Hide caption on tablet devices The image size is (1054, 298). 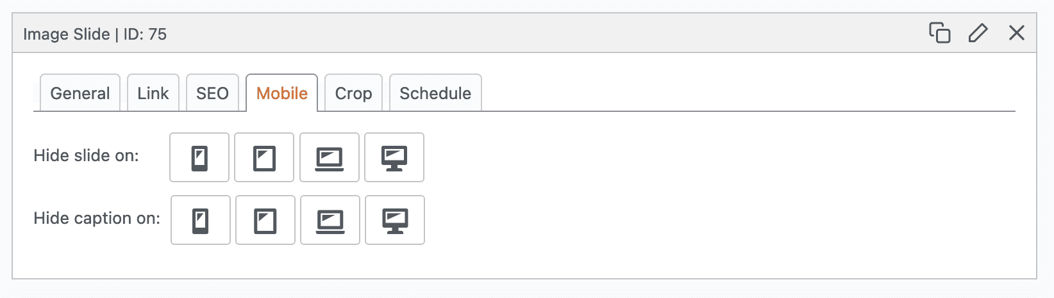(265, 221)
